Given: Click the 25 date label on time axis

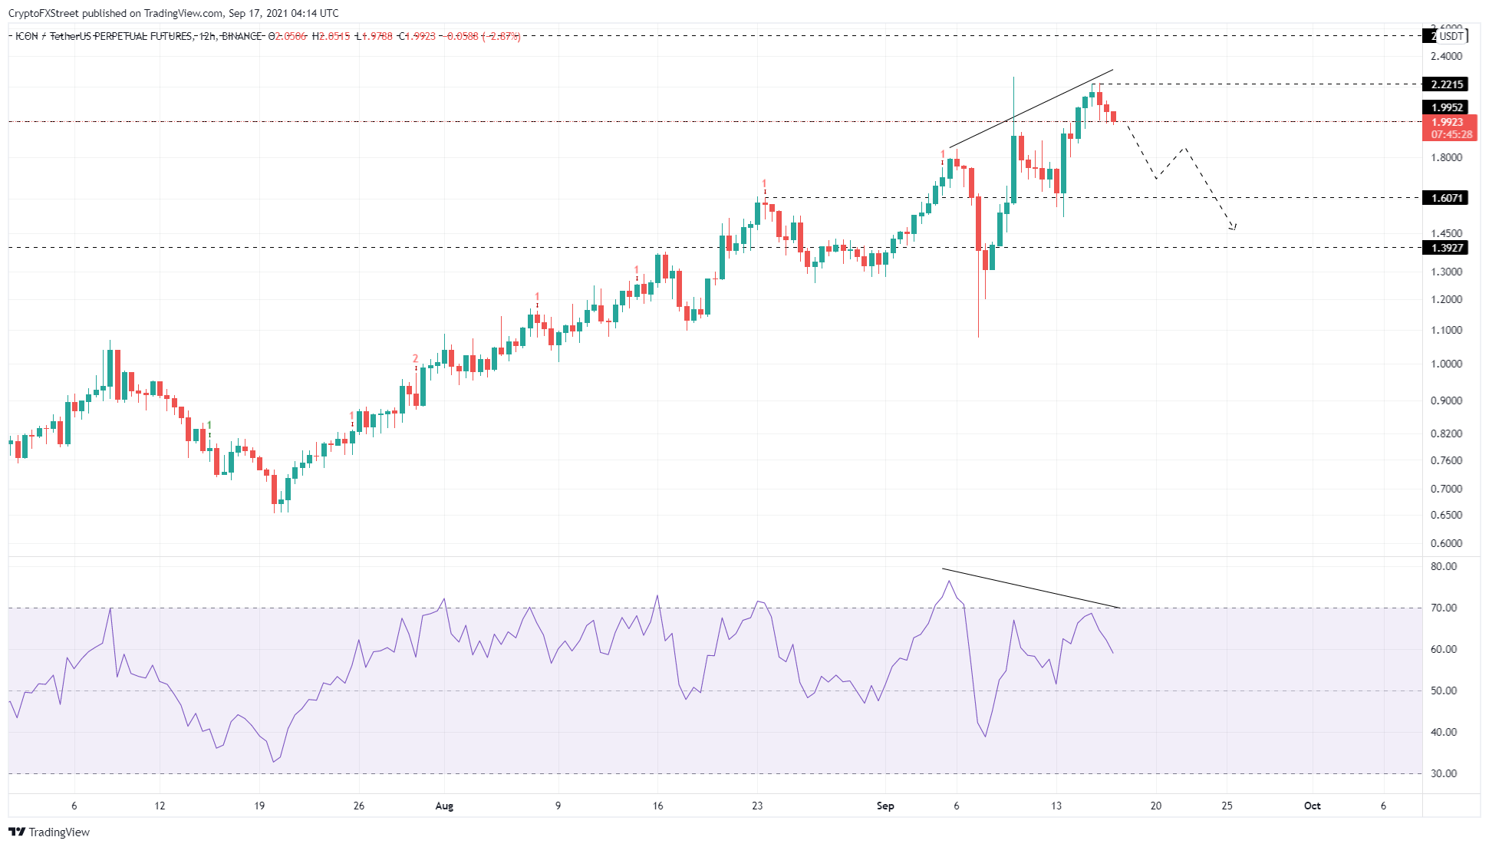Looking at the screenshot, I should click(x=1227, y=806).
